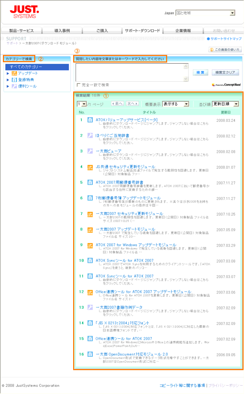Open the 製品・サービス tab

point(21,31)
